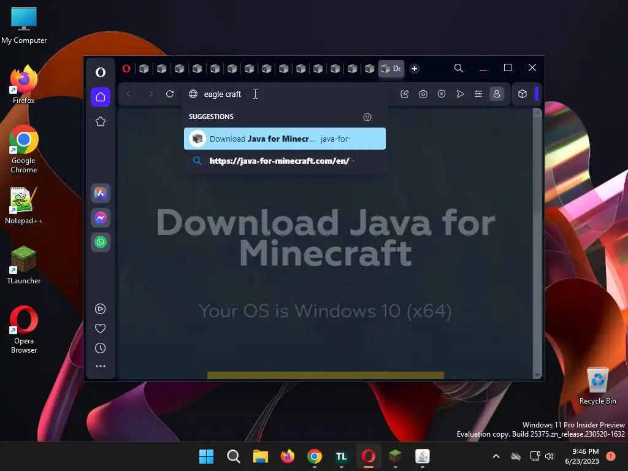Open Google Chrome desktop shortcut
This screenshot has width=628, height=471.
pyautogui.click(x=24, y=149)
